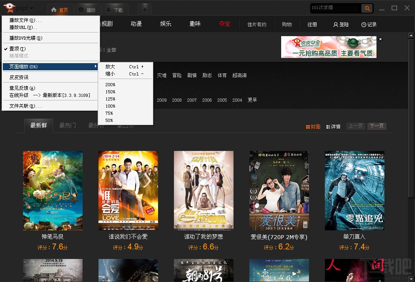Select the 更早 earlier years filter

coord(252,100)
